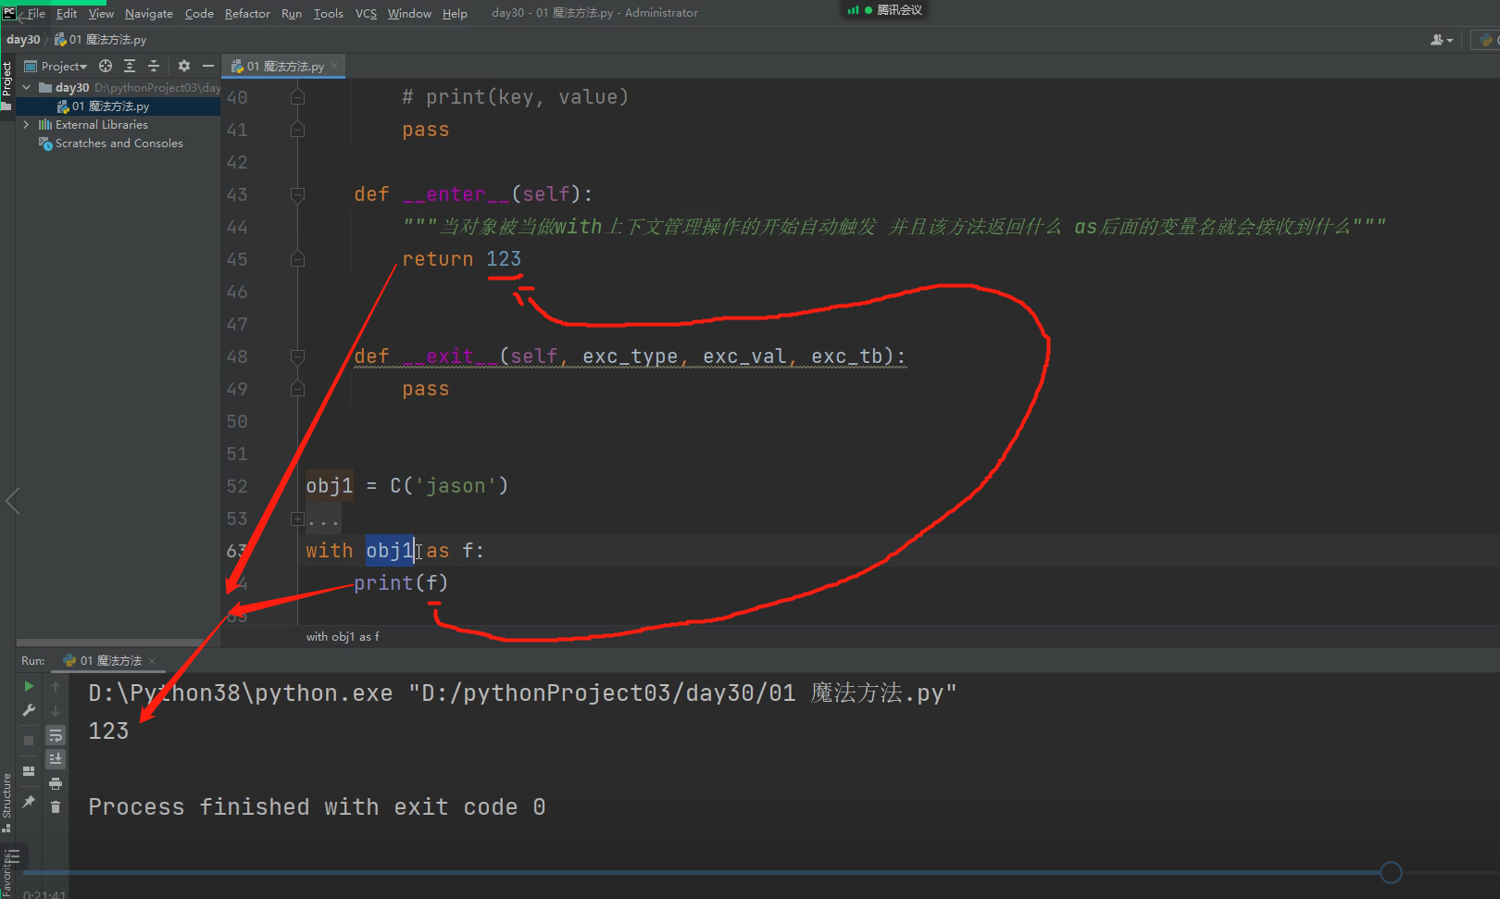The image size is (1500, 899).
Task: Open run configuration wrench in Run panel
Action: click(x=29, y=710)
